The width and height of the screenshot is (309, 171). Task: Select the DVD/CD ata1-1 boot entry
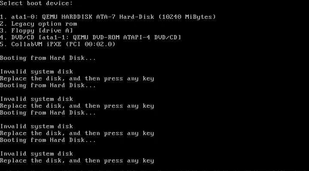91,38
